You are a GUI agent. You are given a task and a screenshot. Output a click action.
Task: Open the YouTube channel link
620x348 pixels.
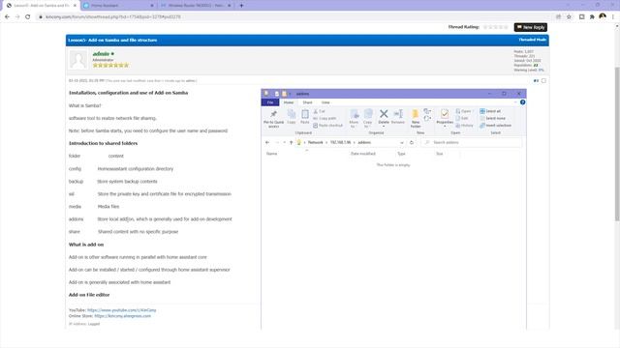[122, 310]
